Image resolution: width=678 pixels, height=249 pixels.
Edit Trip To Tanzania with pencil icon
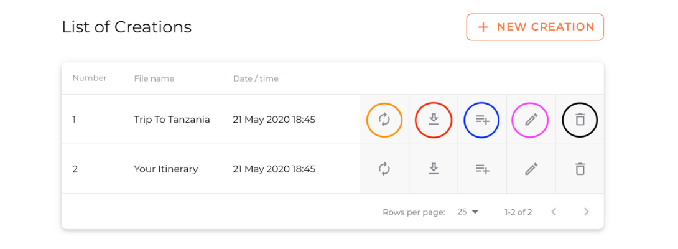pyautogui.click(x=531, y=120)
